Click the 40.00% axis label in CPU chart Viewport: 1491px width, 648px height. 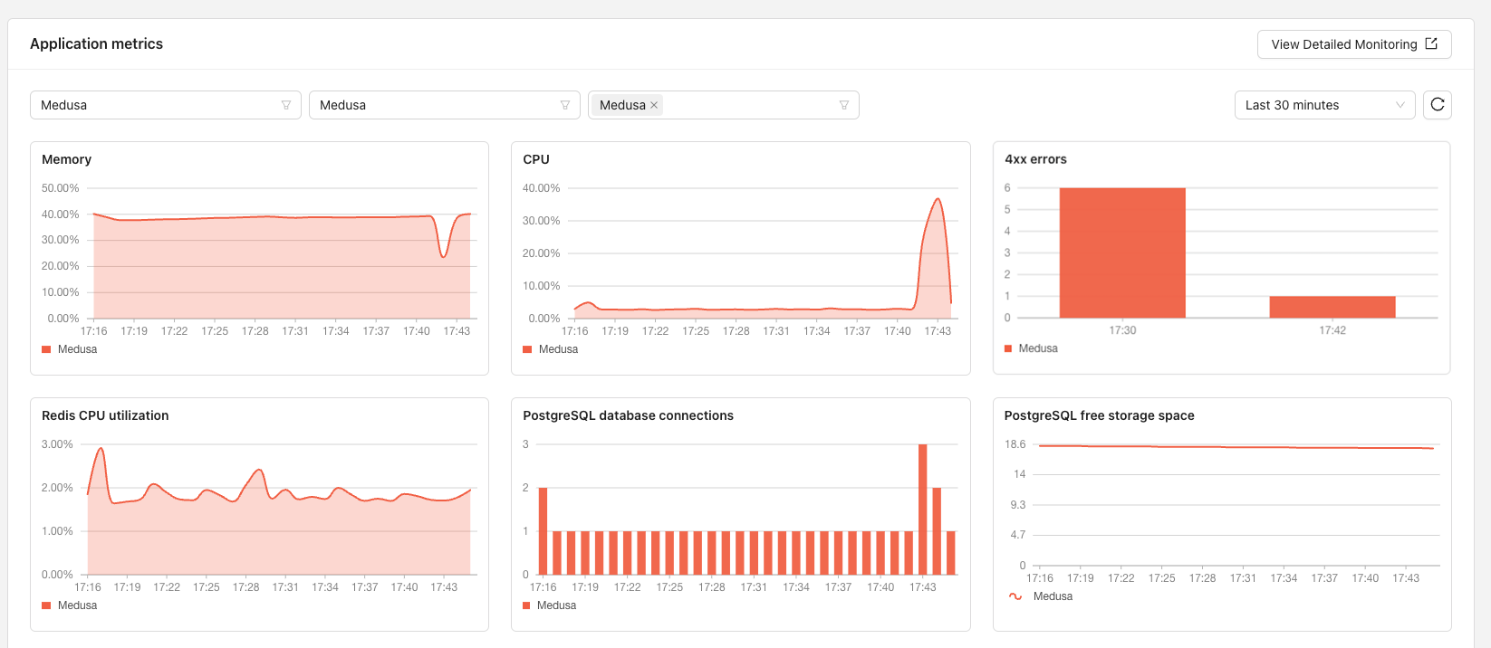coord(542,188)
